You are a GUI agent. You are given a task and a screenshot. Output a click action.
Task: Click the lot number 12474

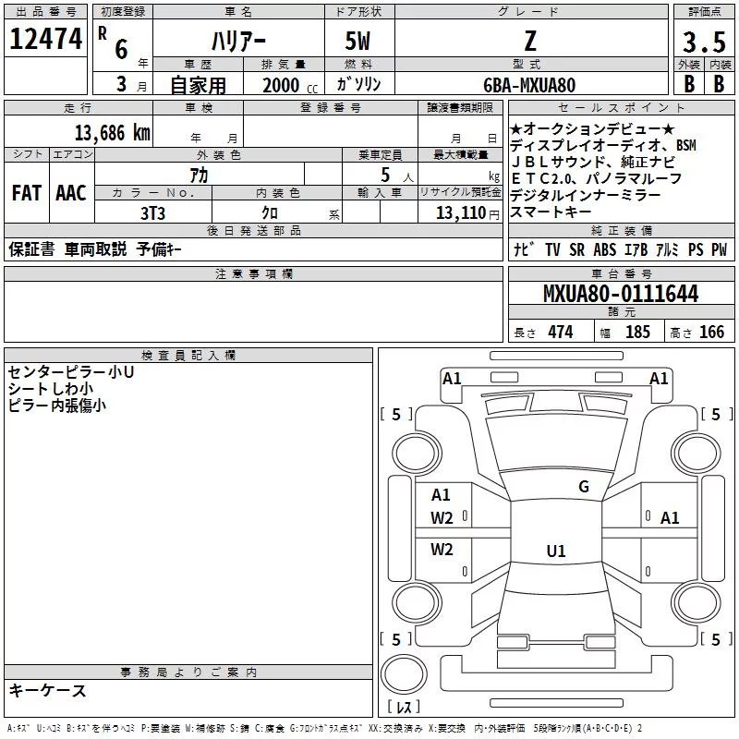pyautogui.click(x=45, y=39)
